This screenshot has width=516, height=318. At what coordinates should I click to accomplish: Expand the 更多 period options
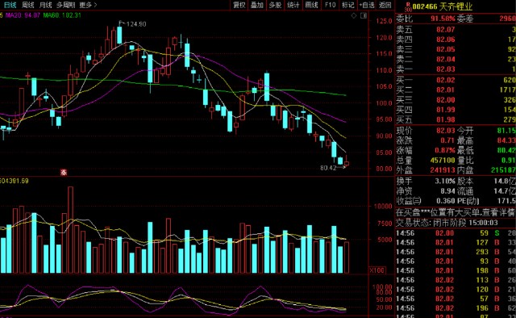88,5
